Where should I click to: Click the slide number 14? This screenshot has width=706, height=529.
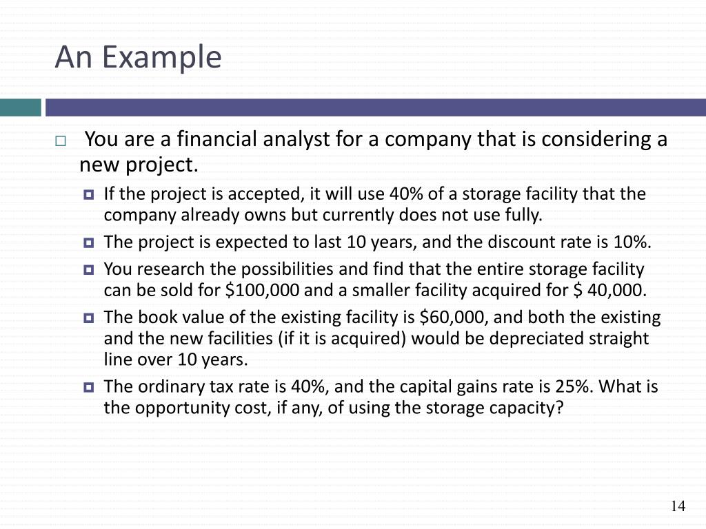pos(678,506)
